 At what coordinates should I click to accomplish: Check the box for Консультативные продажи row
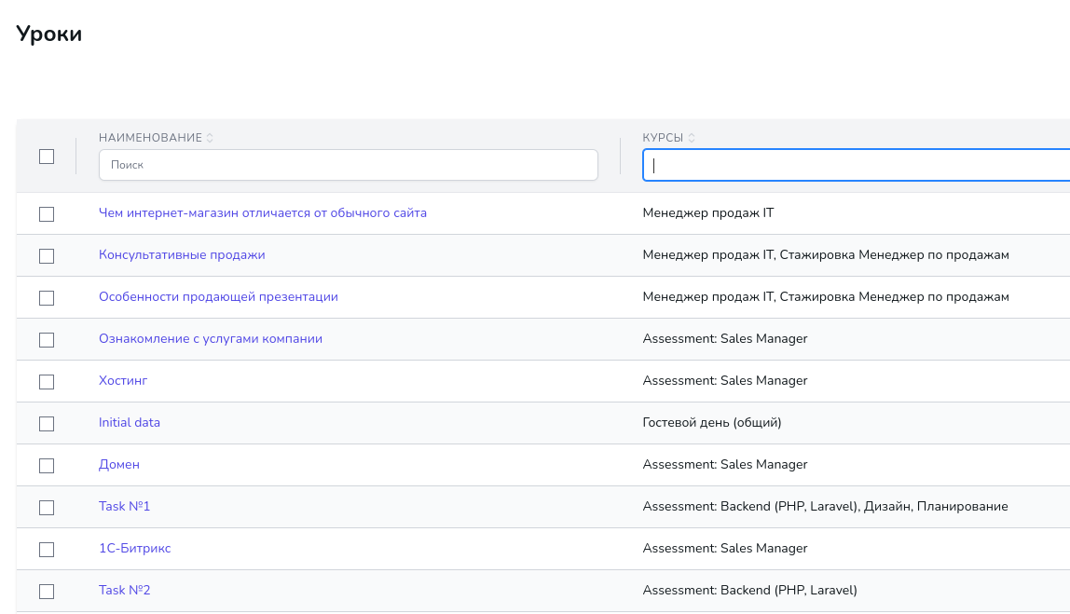pos(47,256)
